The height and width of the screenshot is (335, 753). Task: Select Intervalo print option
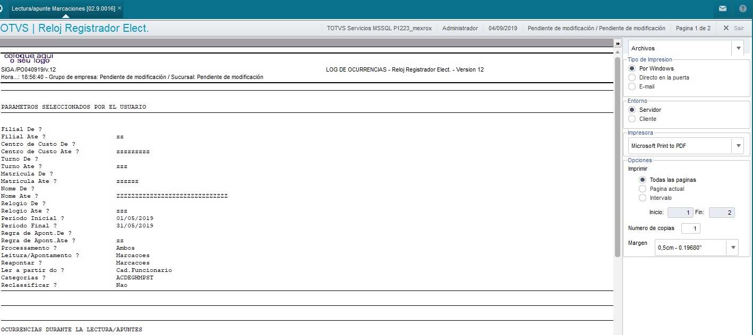pyautogui.click(x=643, y=198)
